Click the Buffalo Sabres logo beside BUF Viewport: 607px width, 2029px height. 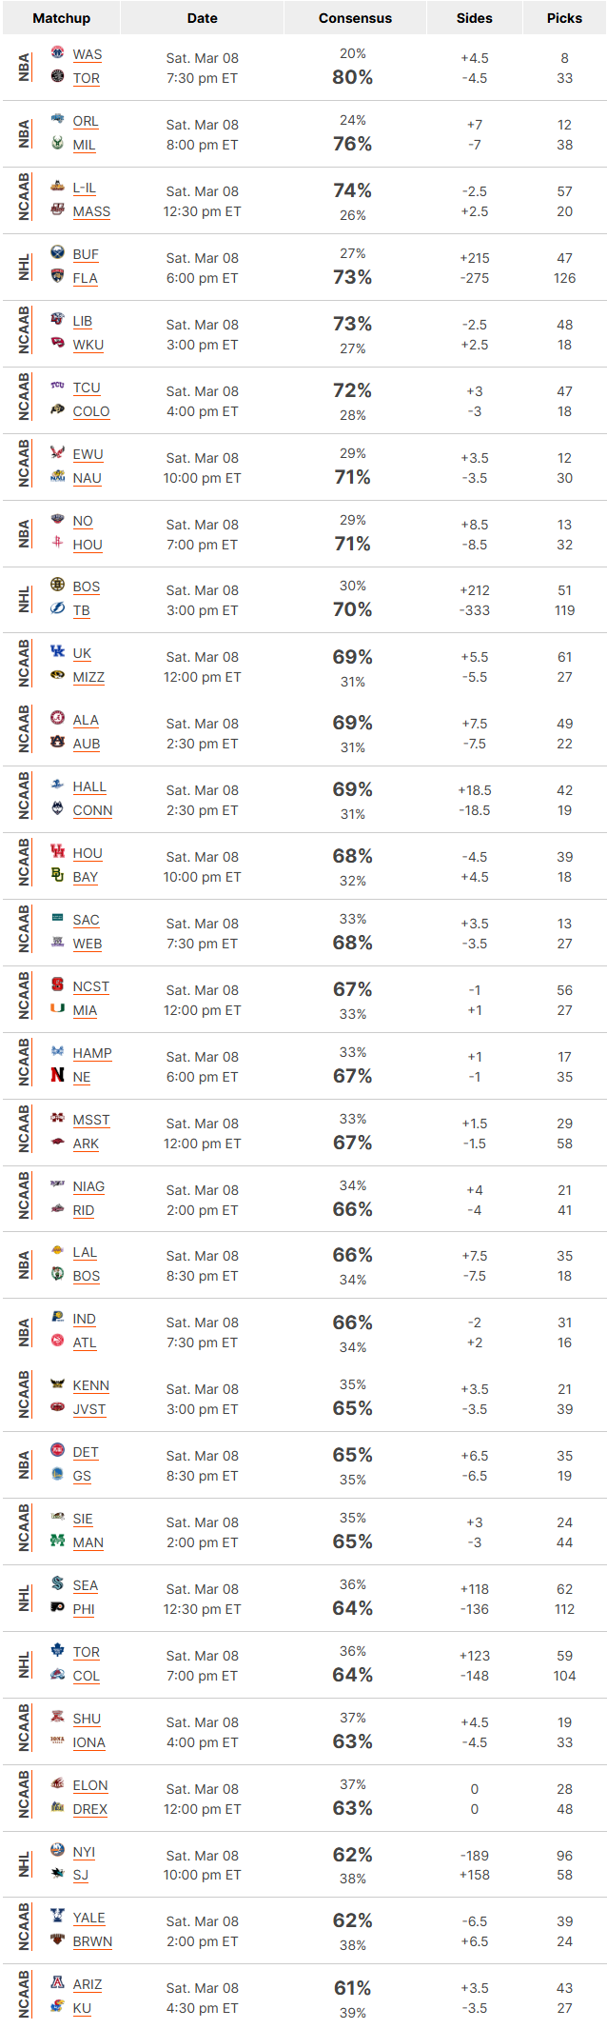click(x=57, y=252)
